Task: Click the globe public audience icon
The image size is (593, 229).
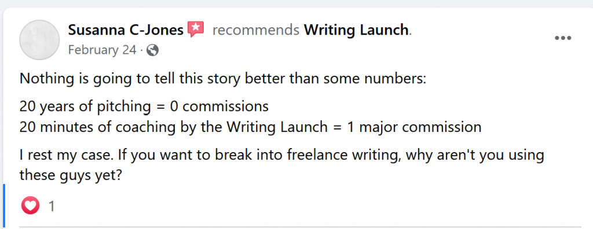Action: coord(152,50)
